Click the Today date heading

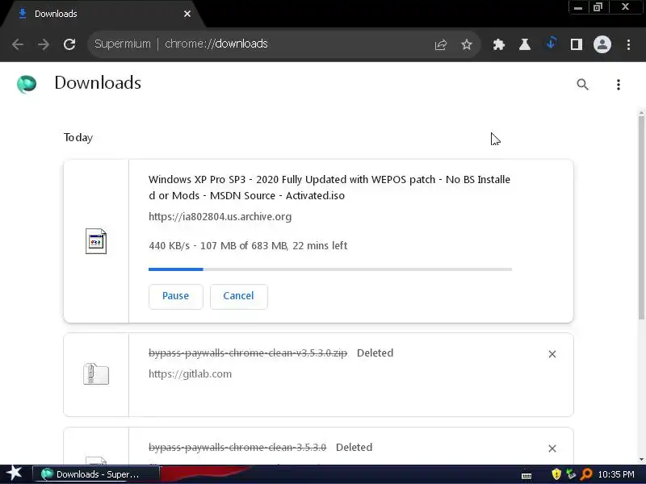pyautogui.click(x=78, y=137)
